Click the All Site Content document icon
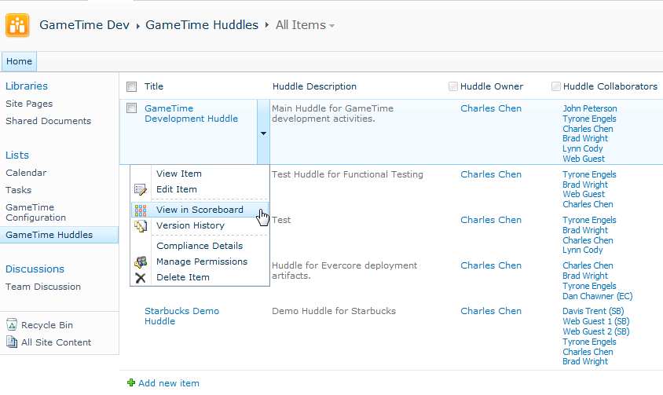 12,342
